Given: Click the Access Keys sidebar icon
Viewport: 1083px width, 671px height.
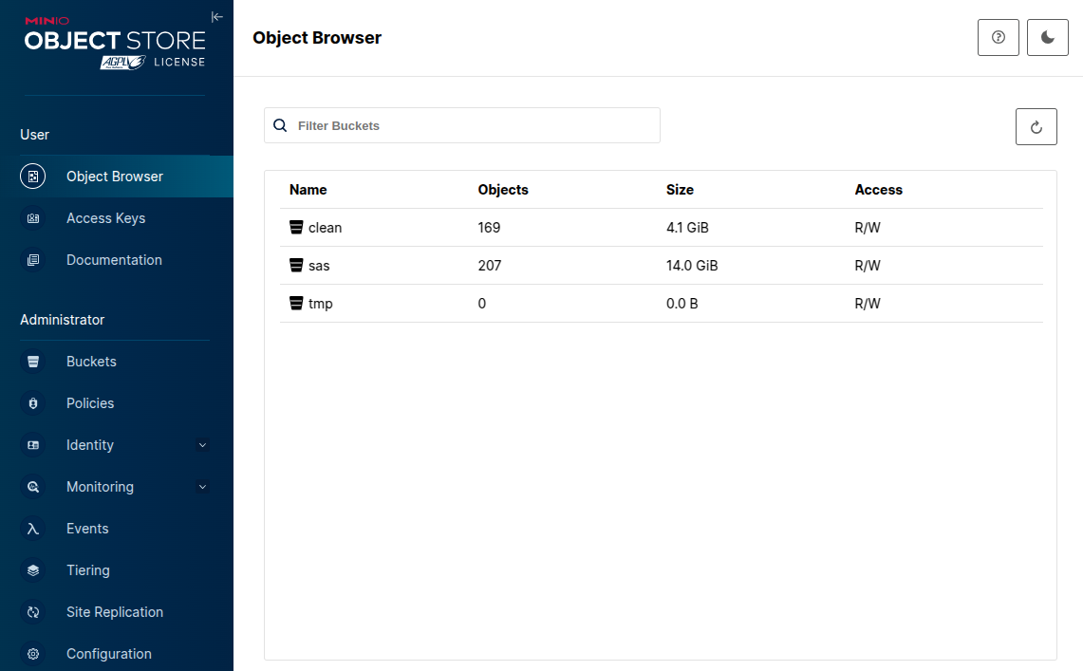Looking at the screenshot, I should pos(33,218).
